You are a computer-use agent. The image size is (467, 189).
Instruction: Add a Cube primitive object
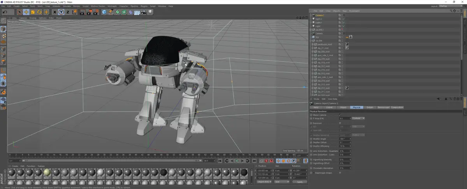point(104,12)
